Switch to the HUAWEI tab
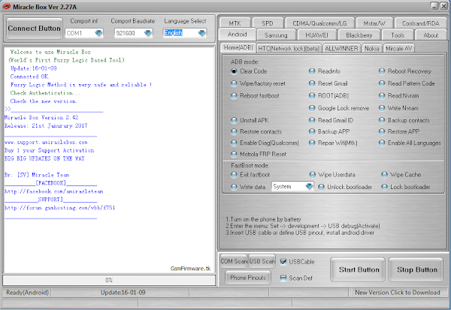The height and width of the screenshot is (310, 451). (x=316, y=35)
